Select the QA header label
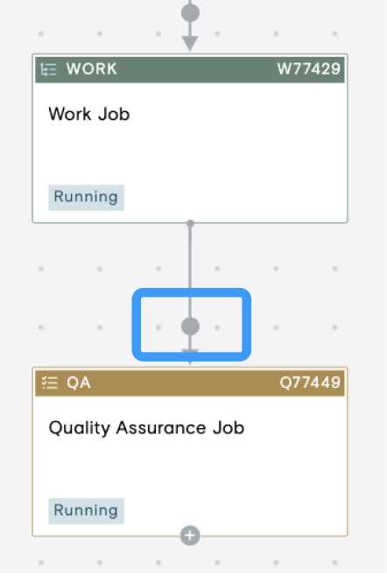 [x=79, y=383]
